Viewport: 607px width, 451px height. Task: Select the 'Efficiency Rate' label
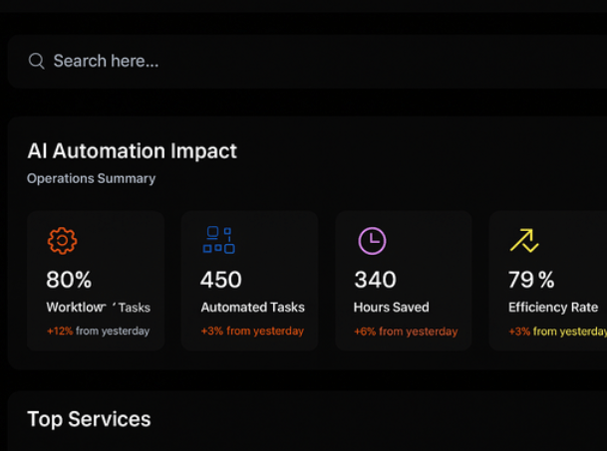[553, 307]
